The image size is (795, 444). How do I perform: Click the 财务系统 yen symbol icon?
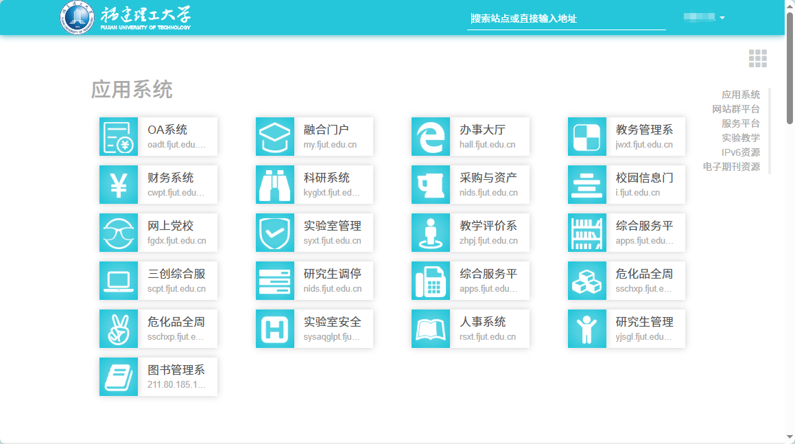[119, 185]
